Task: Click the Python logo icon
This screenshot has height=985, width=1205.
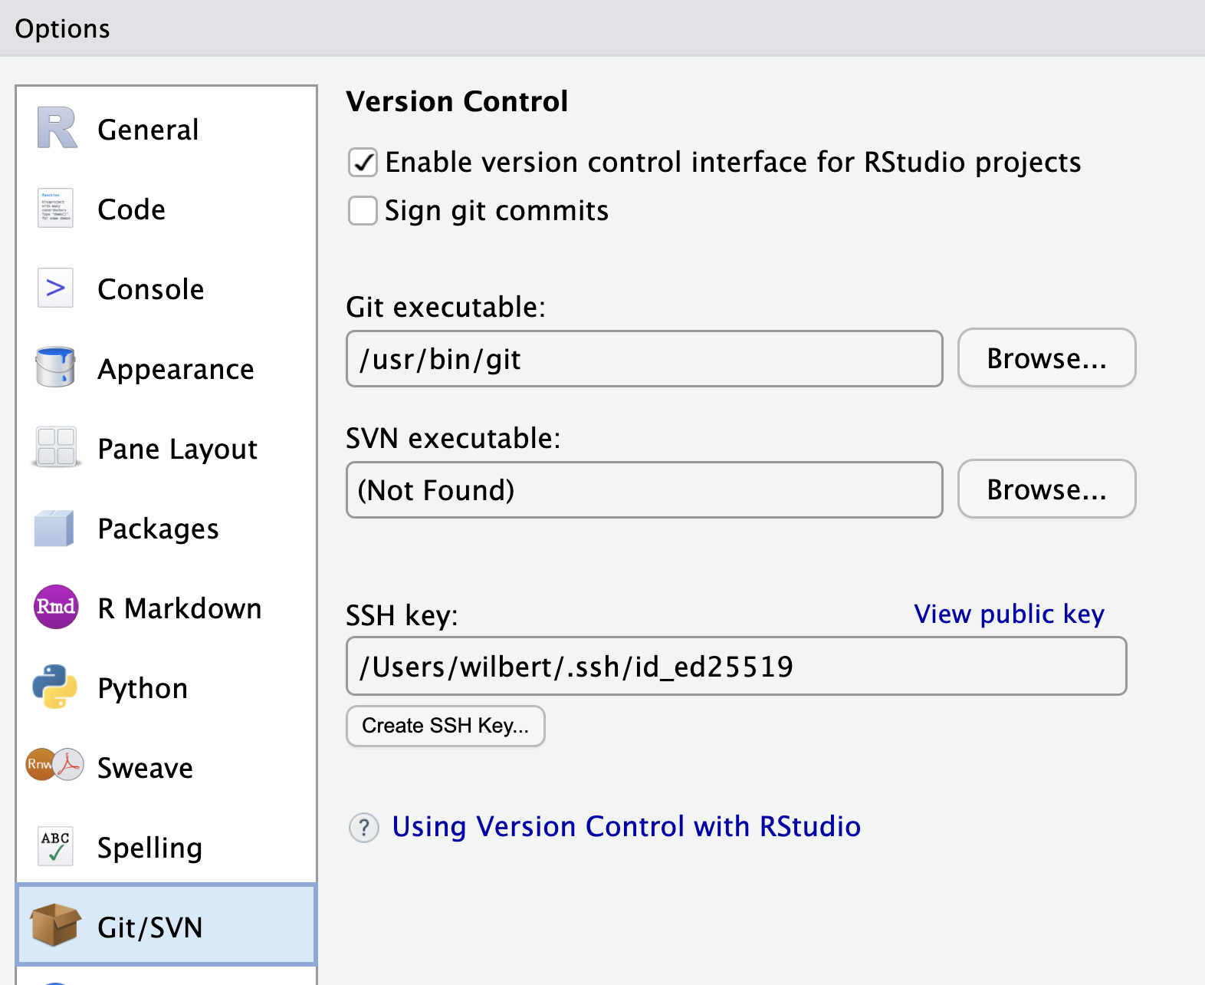Action: [x=55, y=687]
